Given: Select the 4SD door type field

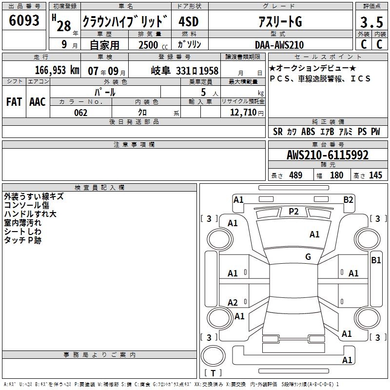Looking at the screenshot, I should [189, 22].
